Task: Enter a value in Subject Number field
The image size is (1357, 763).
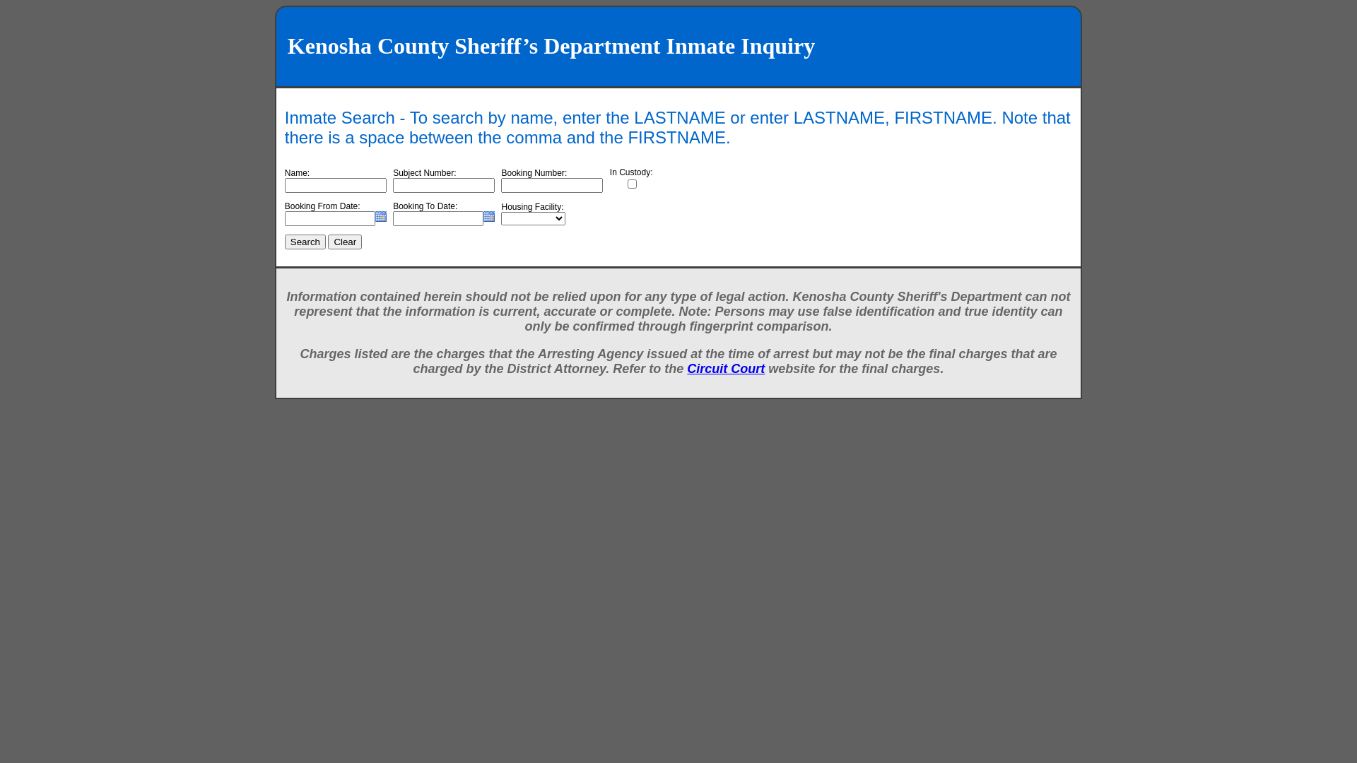Action: point(444,185)
